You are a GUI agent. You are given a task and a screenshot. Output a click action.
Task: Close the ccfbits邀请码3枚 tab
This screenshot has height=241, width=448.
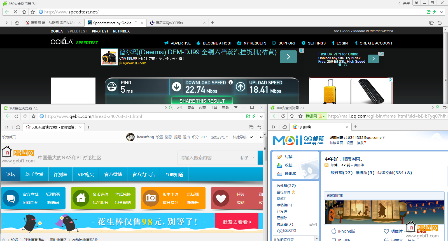(x=80, y=127)
